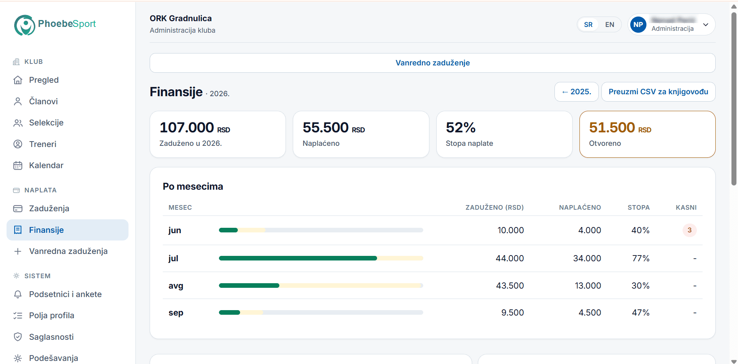Click the 47% stopa value for sep

(641, 312)
